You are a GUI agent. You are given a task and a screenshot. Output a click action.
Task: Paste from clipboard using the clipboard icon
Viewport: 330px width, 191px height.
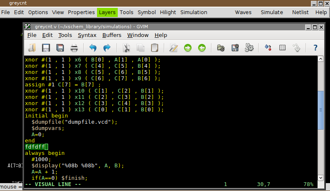(155, 48)
